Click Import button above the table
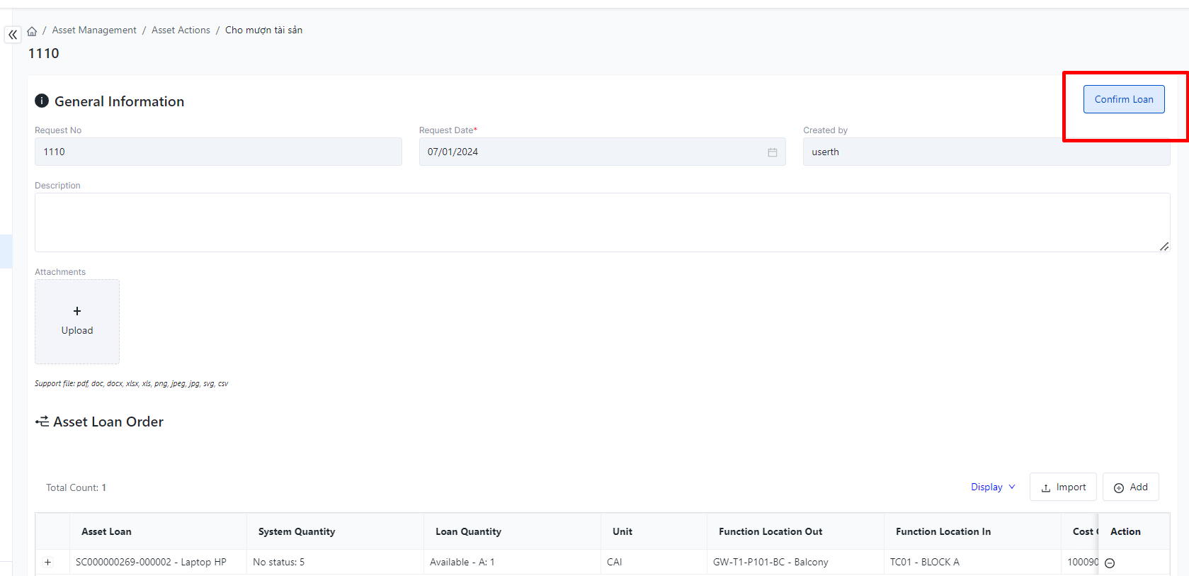This screenshot has width=1189, height=576. 1063,487
